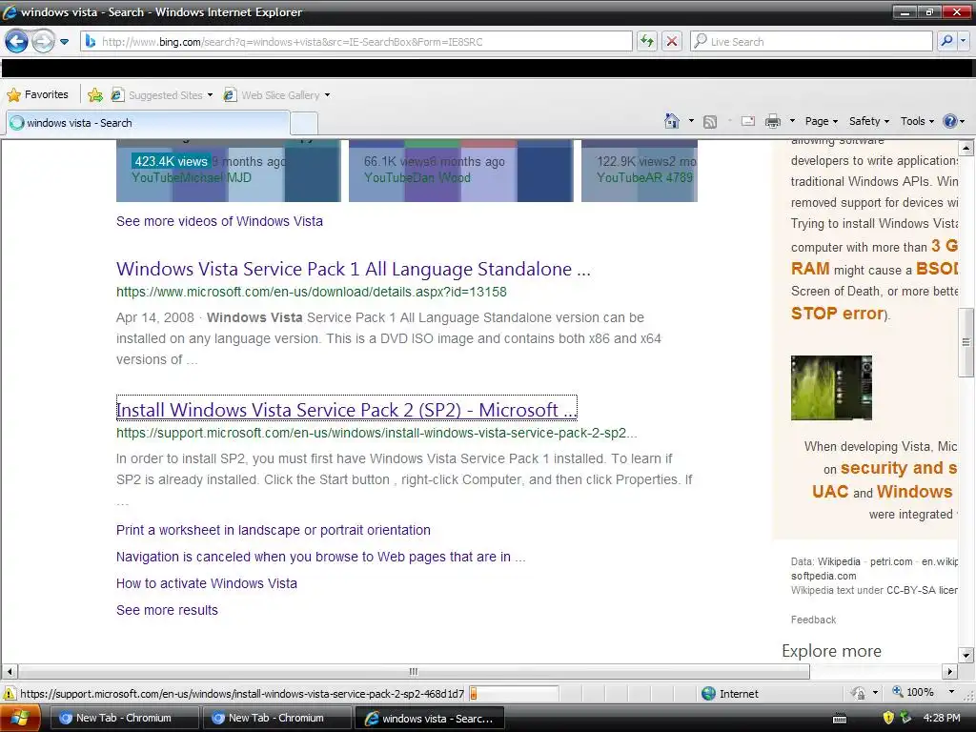Click the RSS feeds icon
Image resolution: width=976 pixels, height=732 pixels.
tap(709, 121)
